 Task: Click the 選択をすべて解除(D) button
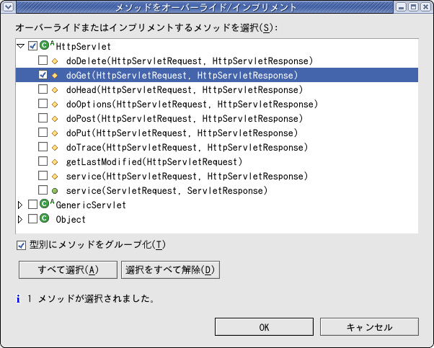coord(170,269)
